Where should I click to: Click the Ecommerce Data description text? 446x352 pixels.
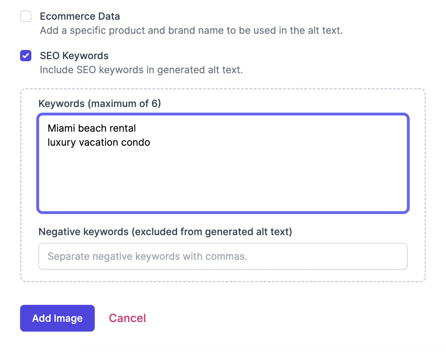click(x=191, y=30)
